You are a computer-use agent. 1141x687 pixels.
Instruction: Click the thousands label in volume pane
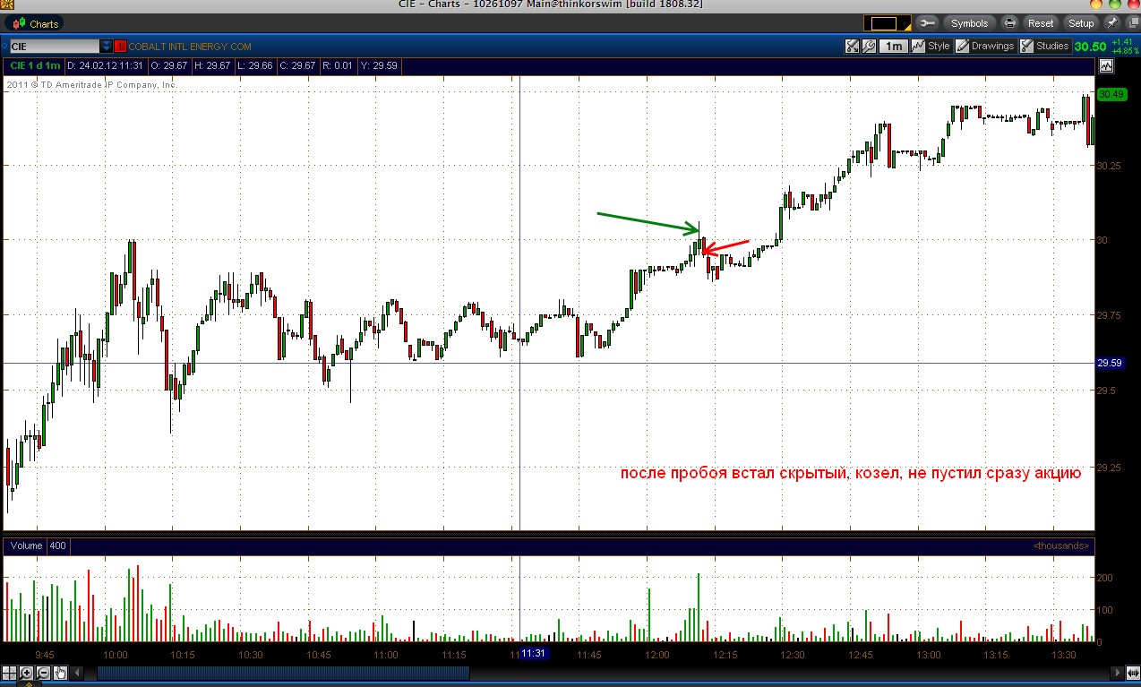click(x=1061, y=545)
